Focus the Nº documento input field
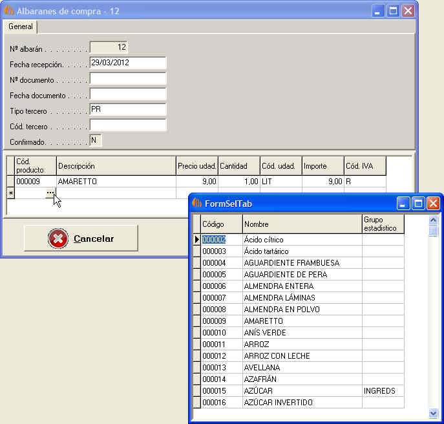Image resolution: width=444 pixels, height=424 pixels. click(128, 78)
